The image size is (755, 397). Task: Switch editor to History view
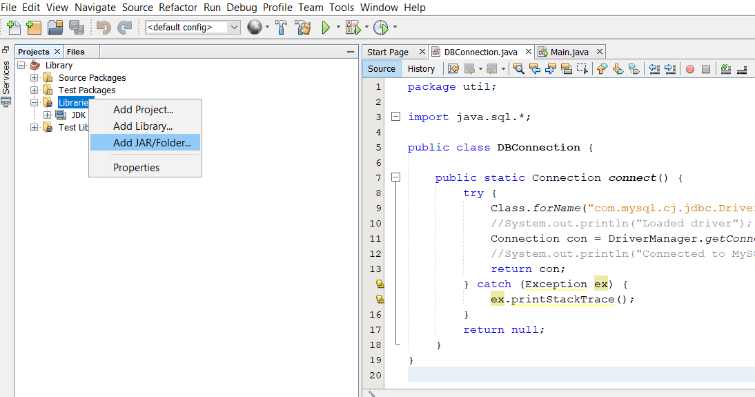point(421,69)
